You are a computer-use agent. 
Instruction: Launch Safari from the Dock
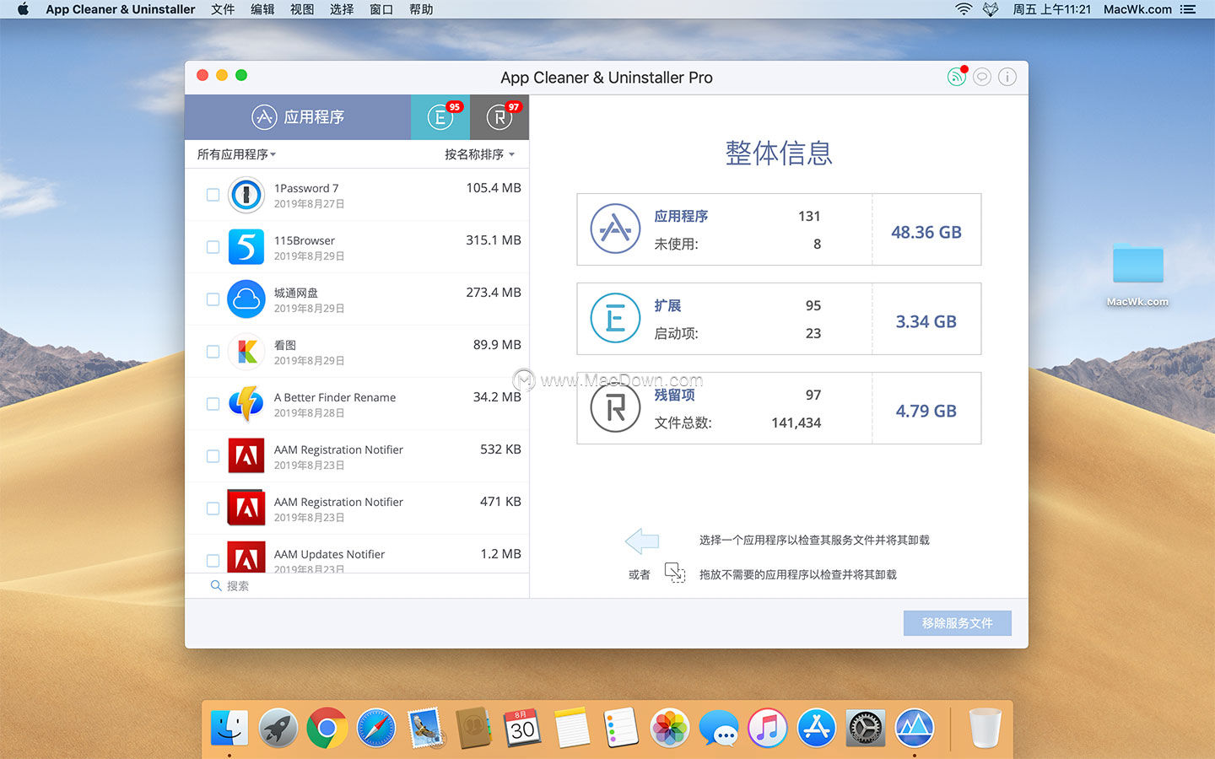tap(376, 728)
